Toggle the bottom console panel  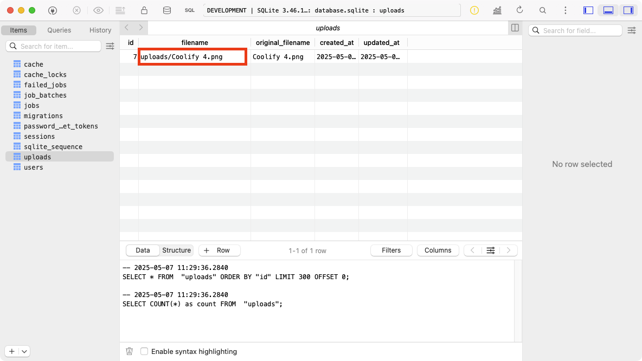[608, 10]
